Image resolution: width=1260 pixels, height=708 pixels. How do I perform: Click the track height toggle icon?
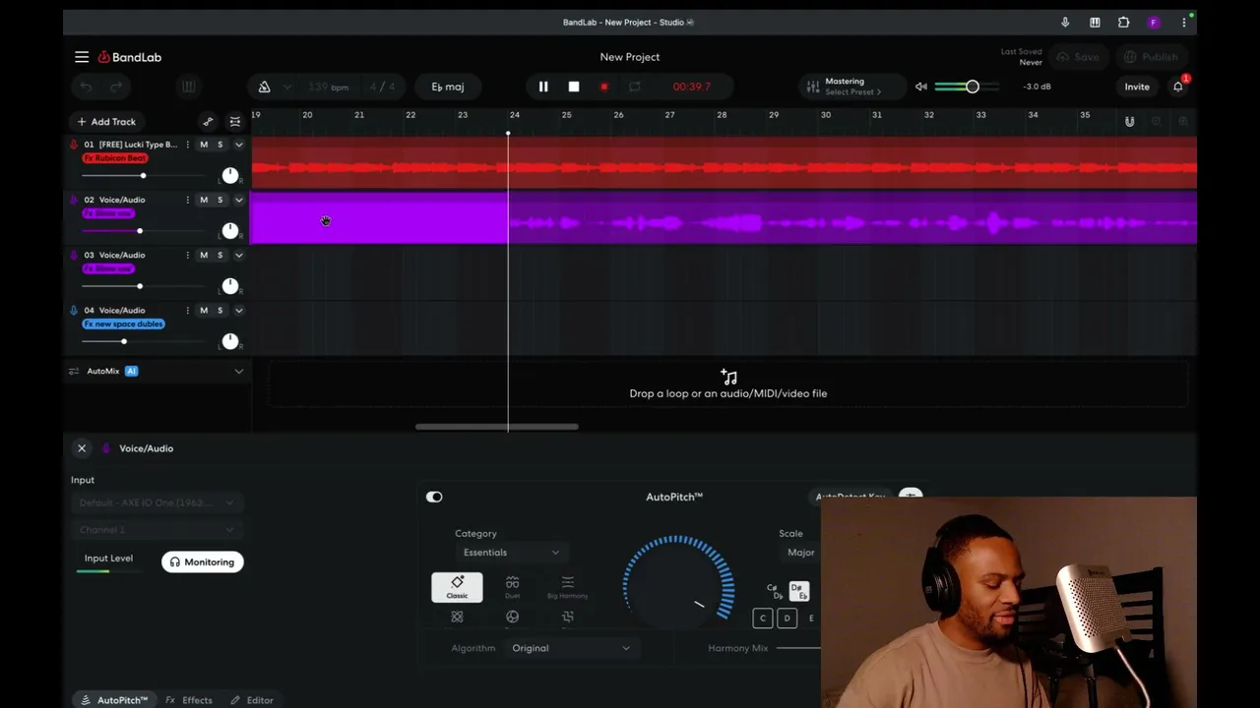235,122
